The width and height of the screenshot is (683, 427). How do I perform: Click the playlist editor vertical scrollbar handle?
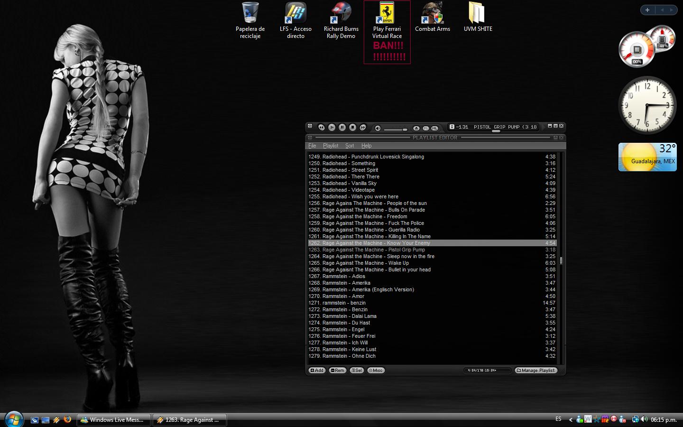(x=561, y=260)
